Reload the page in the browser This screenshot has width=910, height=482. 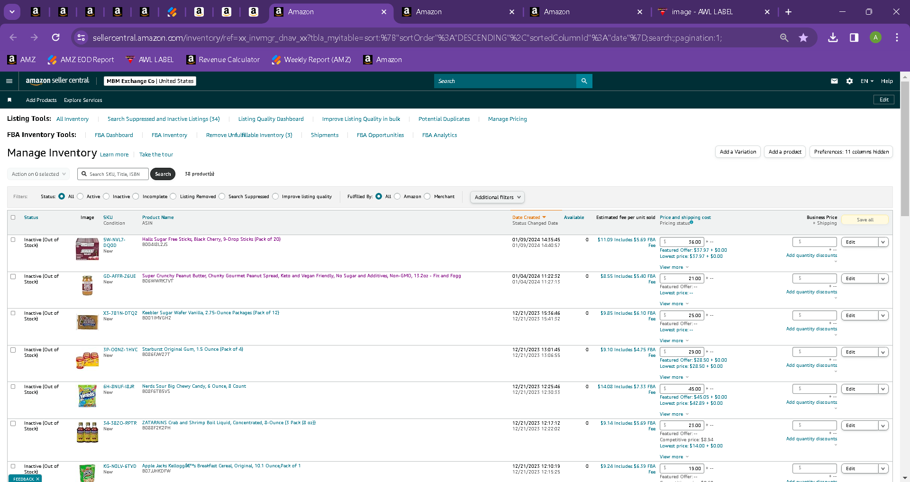pos(56,37)
